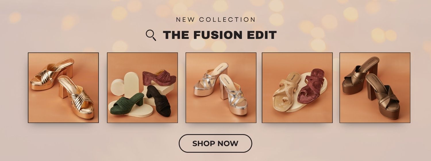This screenshot has width=431, height=161.
Task: Open the flat toe-ring sandals image
Action: point(297,88)
